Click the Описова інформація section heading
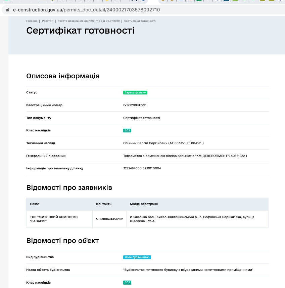285x288 pixels. coord(63,76)
